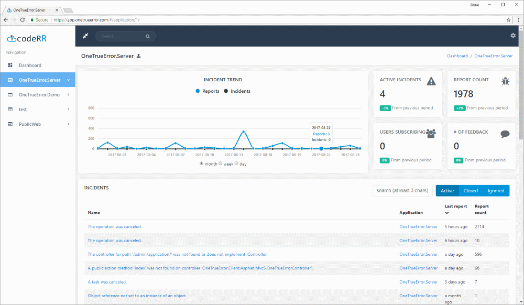
Task: Open the 'public action method Index' incident
Action: pos(200,268)
